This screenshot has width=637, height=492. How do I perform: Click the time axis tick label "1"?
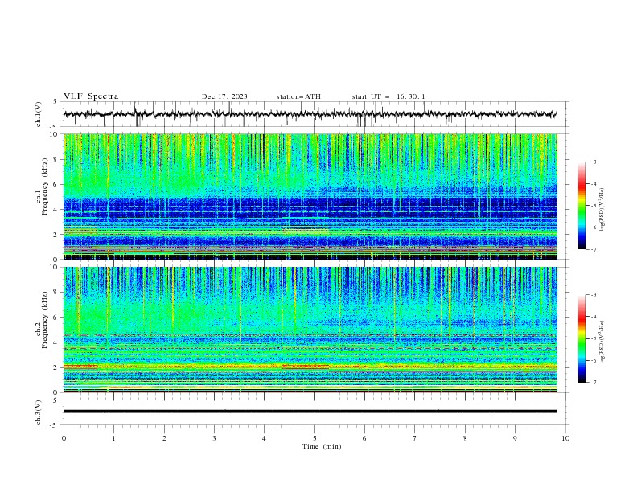pyautogui.click(x=113, y=438)
